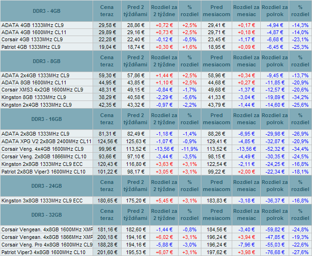Select the -27,6% Patriot Viper3 percentage
Viewport: 312px width, 256px height.
pyautogui.click(x=300, y=252)
